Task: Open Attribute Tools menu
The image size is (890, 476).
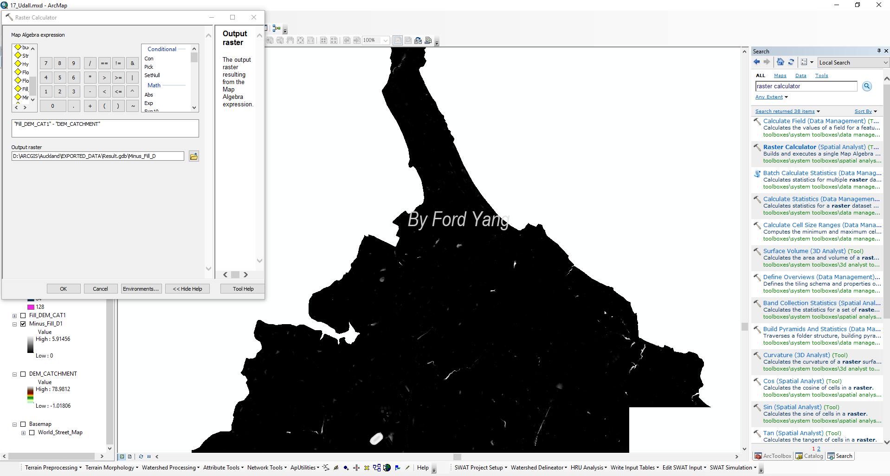Action: coord(223,468)
